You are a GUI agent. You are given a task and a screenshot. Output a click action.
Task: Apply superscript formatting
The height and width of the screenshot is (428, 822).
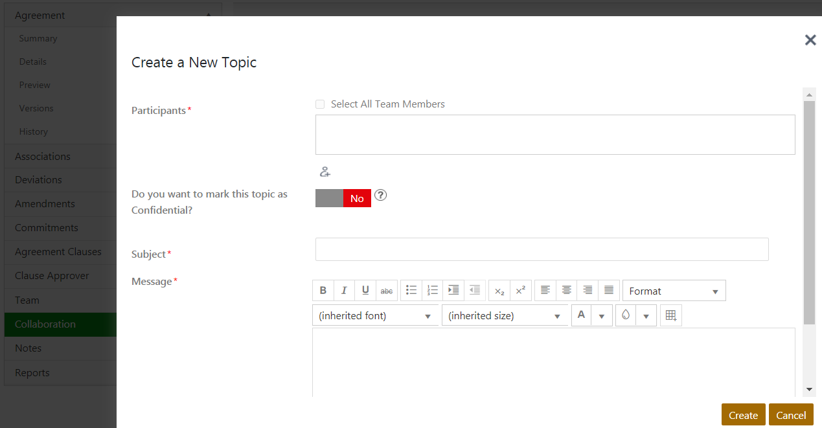(x=520, y=291)
